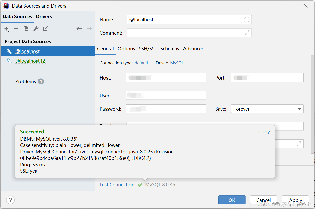
Task: Duplicate the selected data source
Action: (26, 29)
